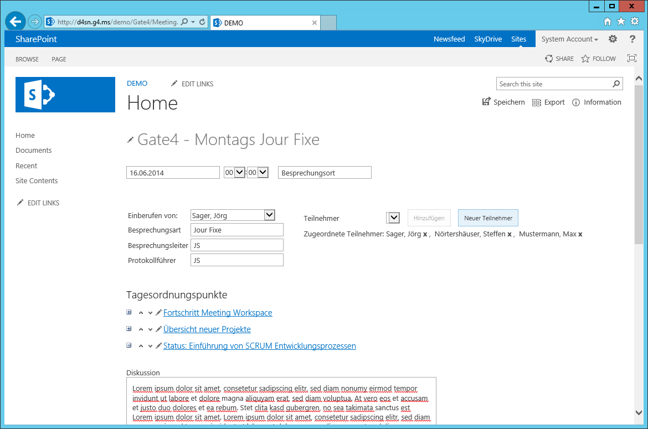Open SkyDrive in the top bar
The image size is (648, 429).
click(488, 39)
